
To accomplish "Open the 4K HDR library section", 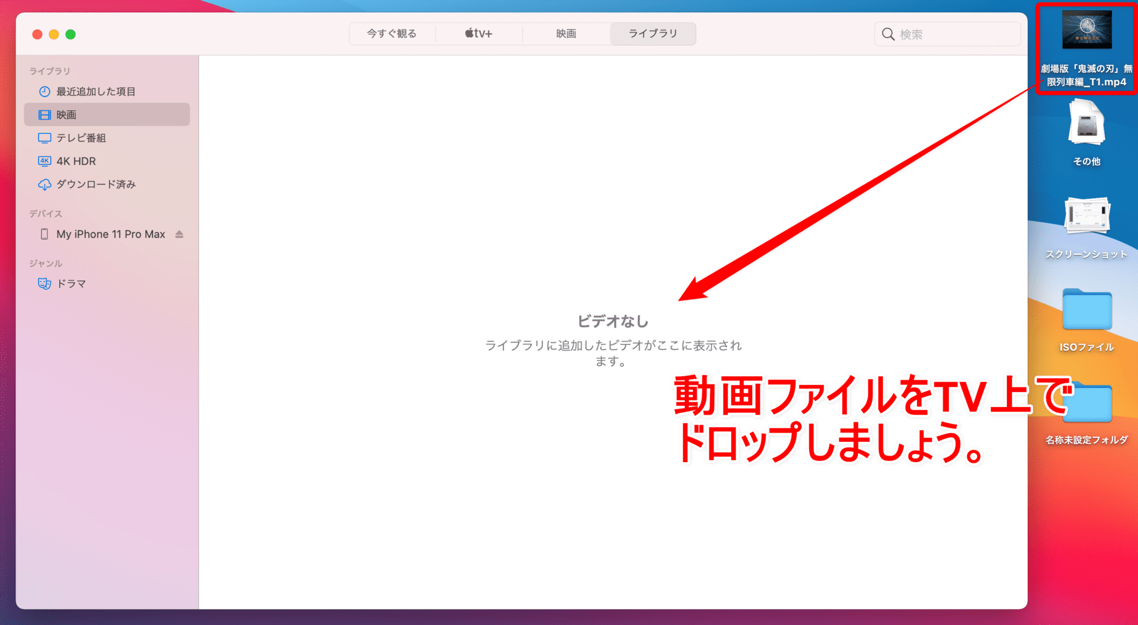I will pyautogui.click(x=107, y=161).
